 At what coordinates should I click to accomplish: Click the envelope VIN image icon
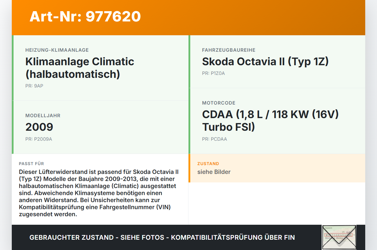coord(339,237)
